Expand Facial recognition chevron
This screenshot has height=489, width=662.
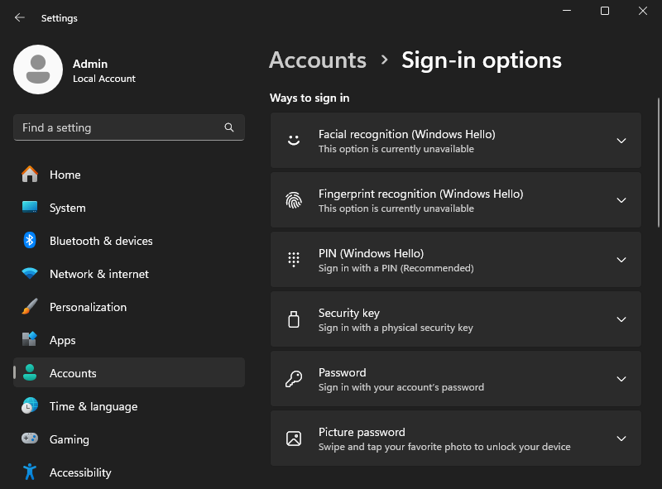click(x=621, y=141)
